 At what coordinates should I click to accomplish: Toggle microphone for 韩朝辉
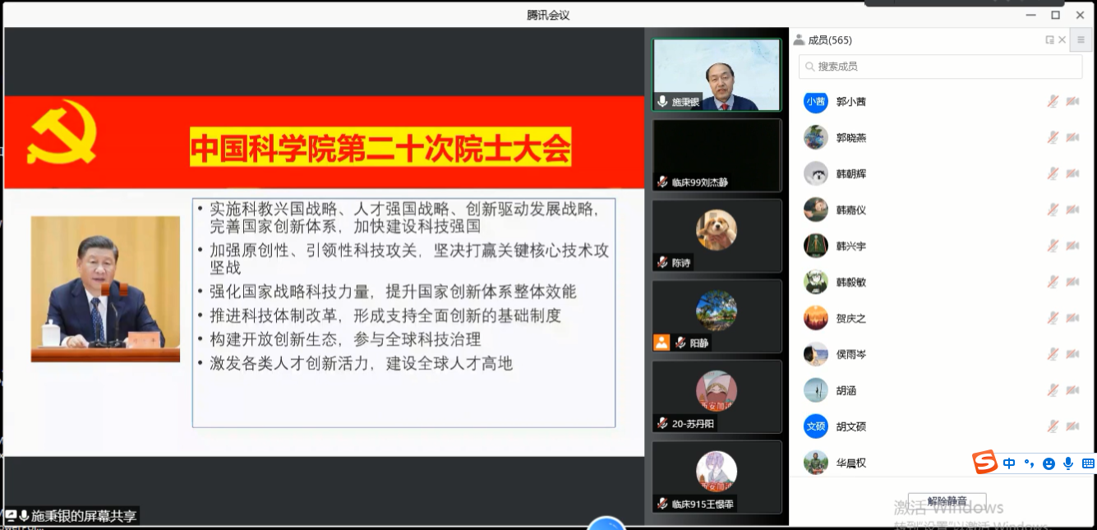click(x=1052, y=174)
